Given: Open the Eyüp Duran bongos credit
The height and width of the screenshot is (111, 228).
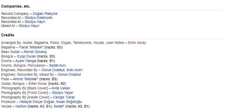Looking at the screenshot, I should [x=27, y=56].
